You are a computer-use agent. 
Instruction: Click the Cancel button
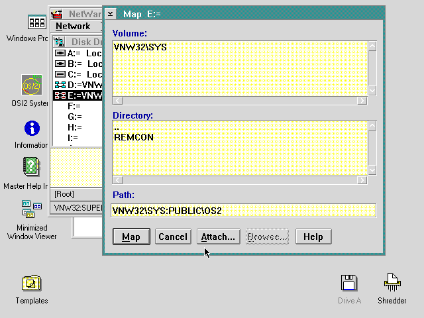pyautogui.click(x=173, y=237)
